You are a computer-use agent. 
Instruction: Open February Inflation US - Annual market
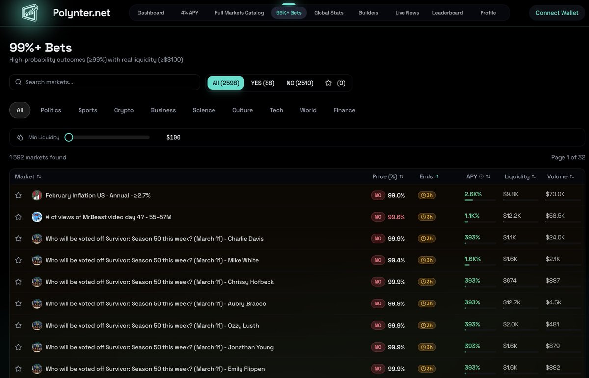click(x=98, y=195)
